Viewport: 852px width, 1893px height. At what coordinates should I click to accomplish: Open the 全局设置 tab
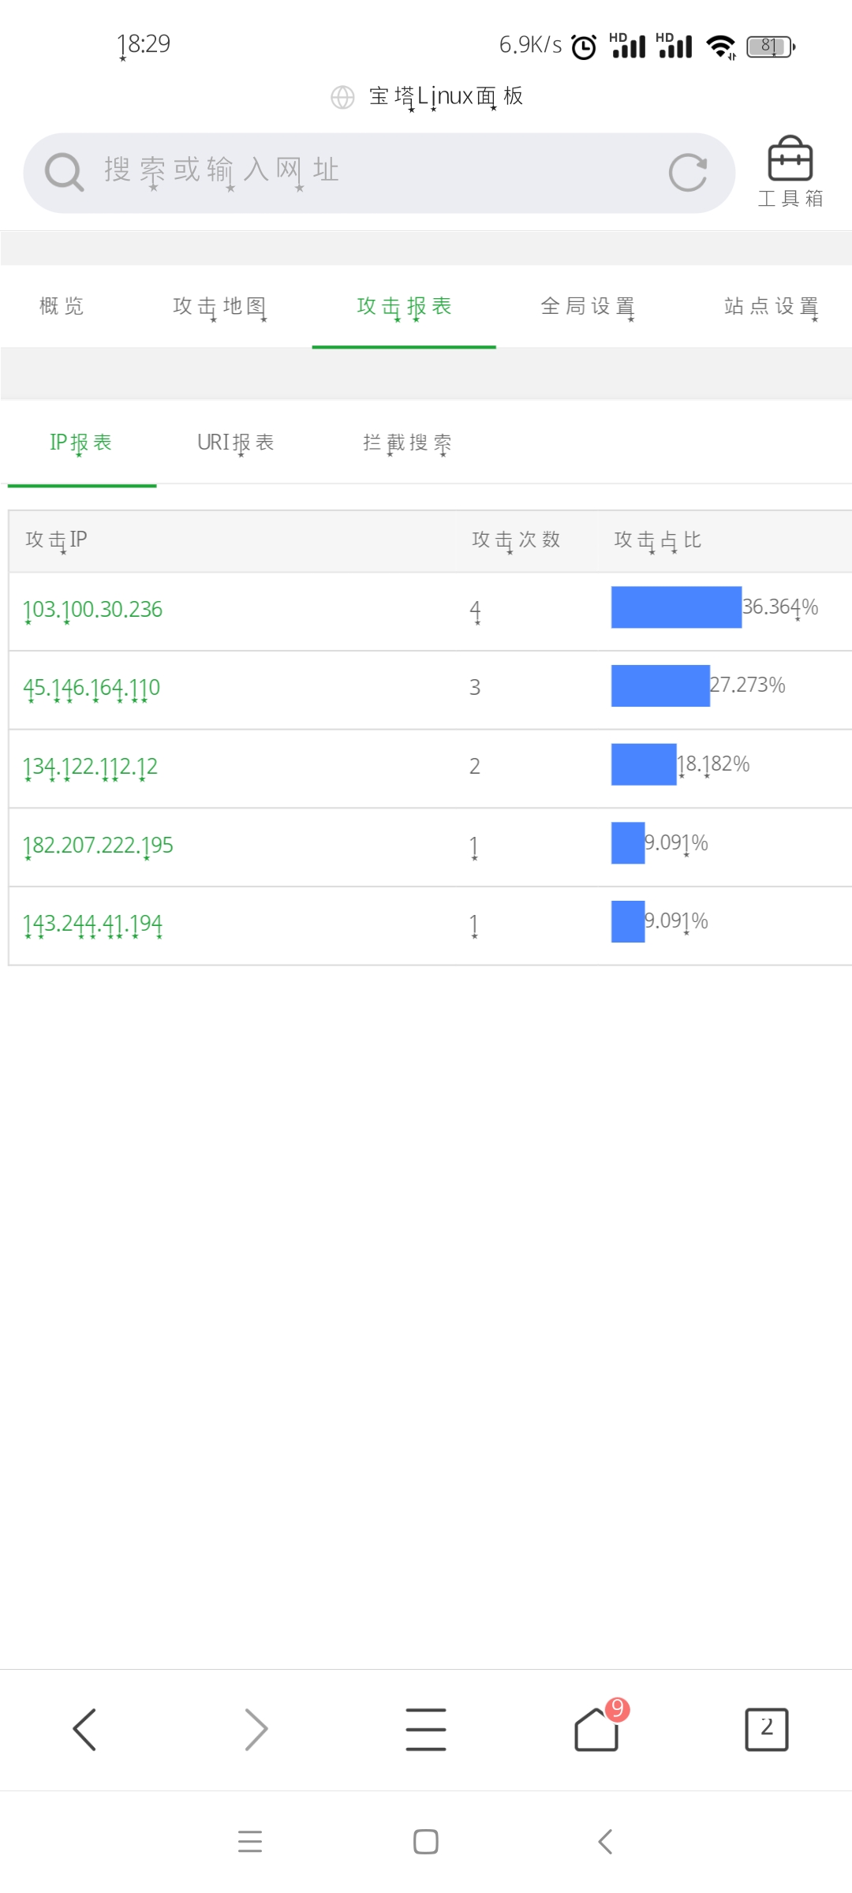[588, 307]
